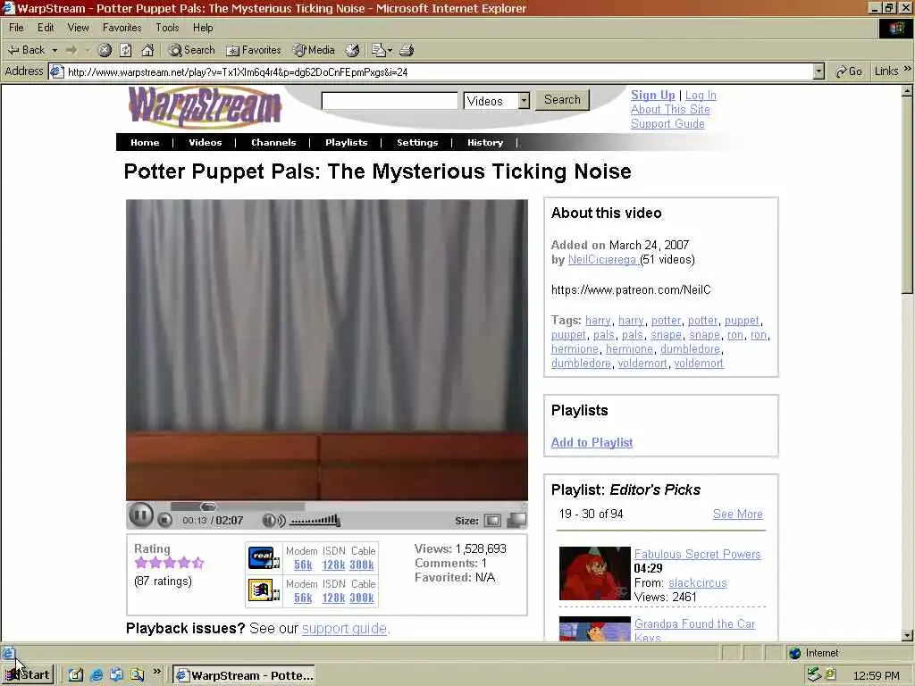Open the Search toolbar button
The image size is (915, 686).
pyautogui.click(x=191, y=50)
